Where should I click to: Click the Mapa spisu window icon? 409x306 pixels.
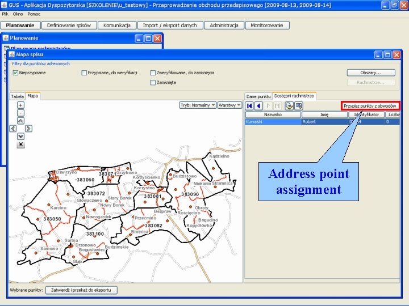point(12,54)
